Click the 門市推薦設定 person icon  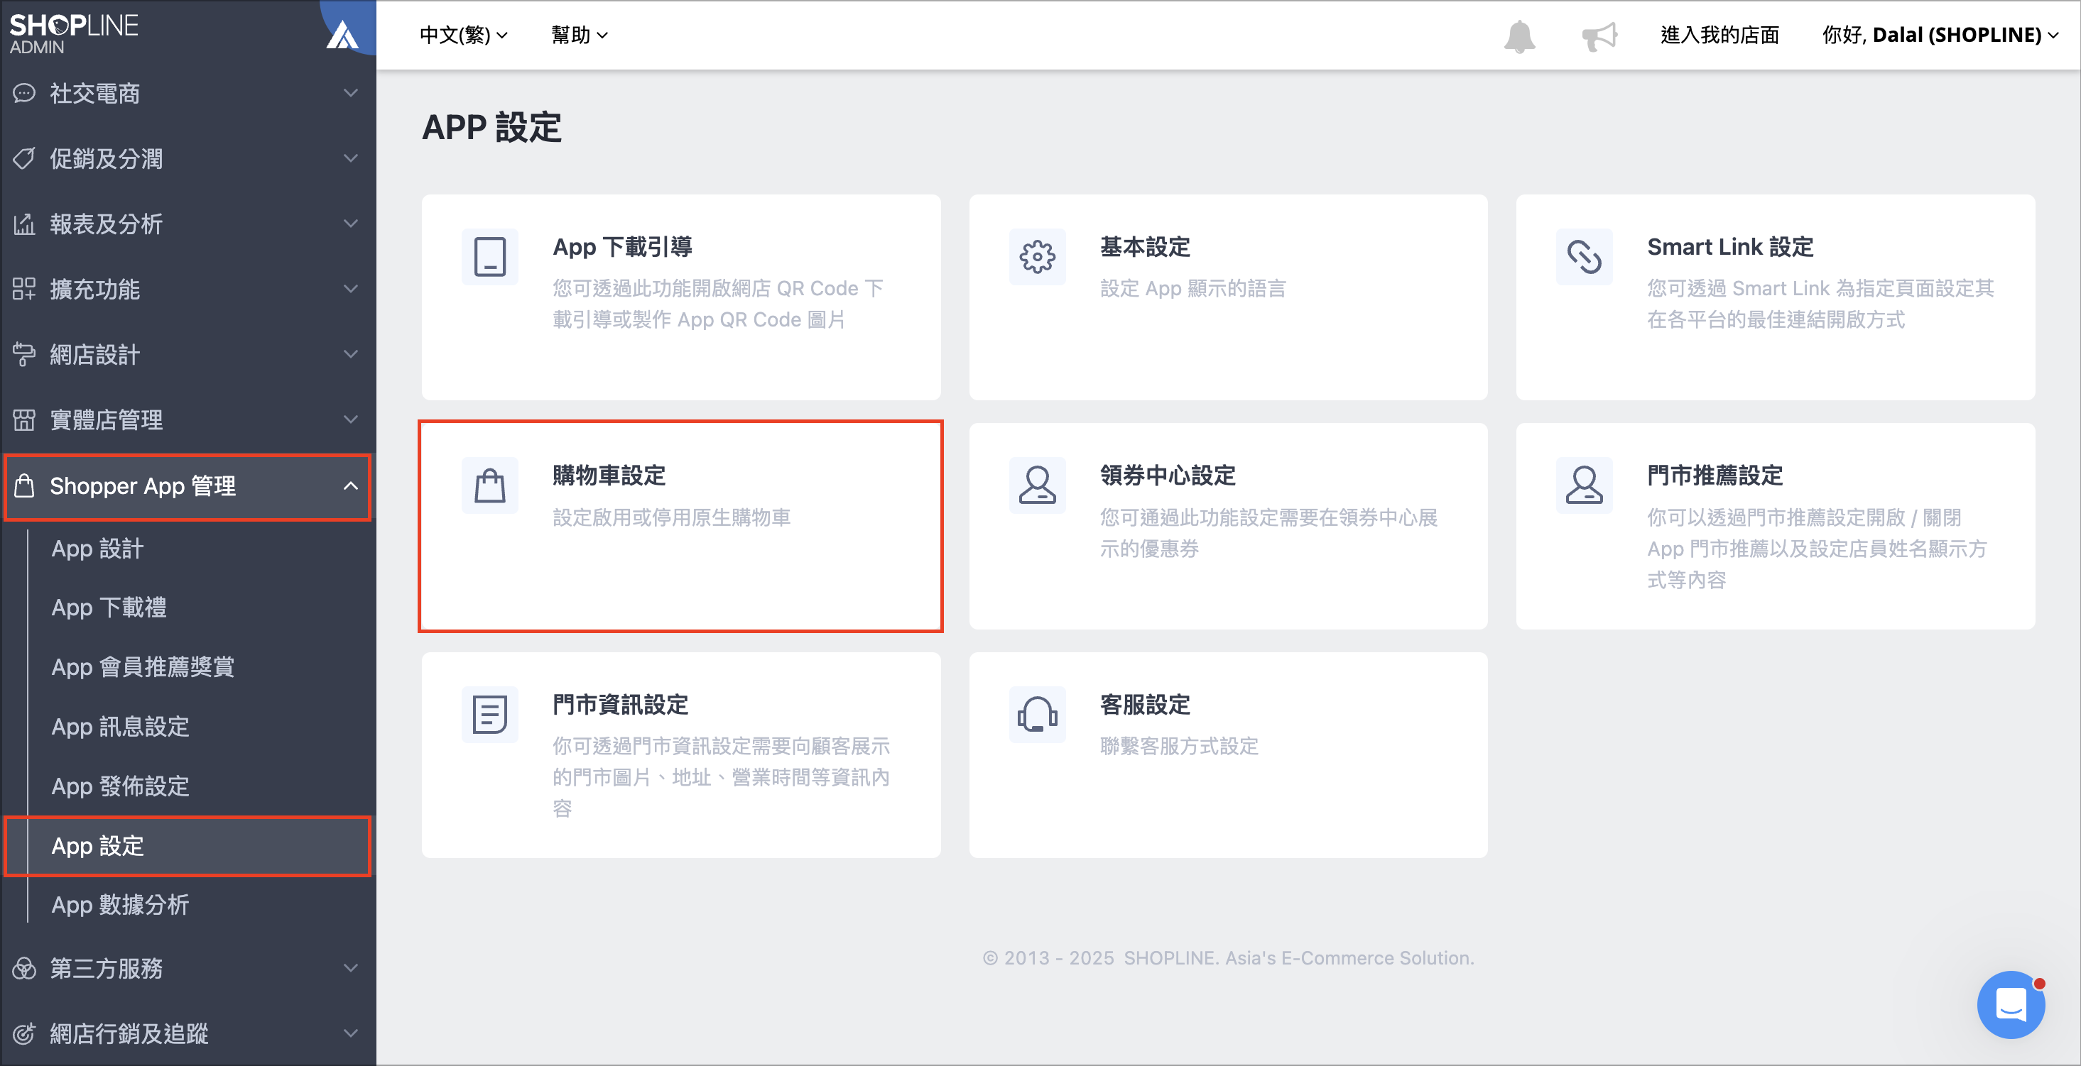point(1584,485)
